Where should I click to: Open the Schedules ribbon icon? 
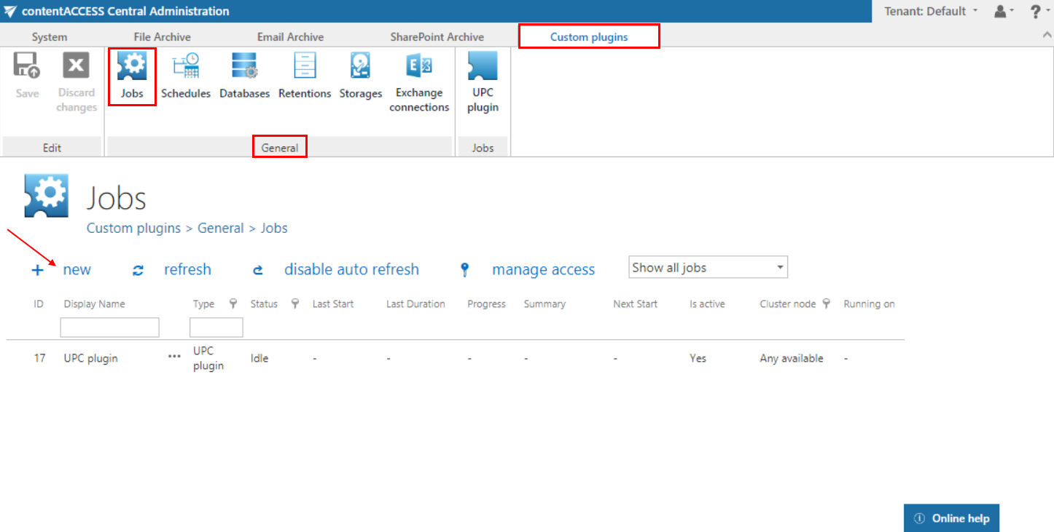[185, 76]
